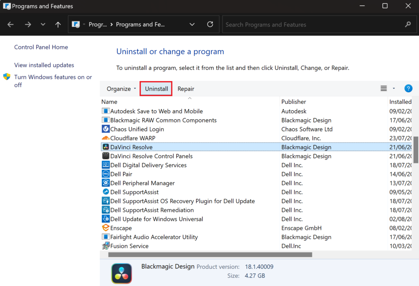Go up one level with Up arrow

[58, 24]
